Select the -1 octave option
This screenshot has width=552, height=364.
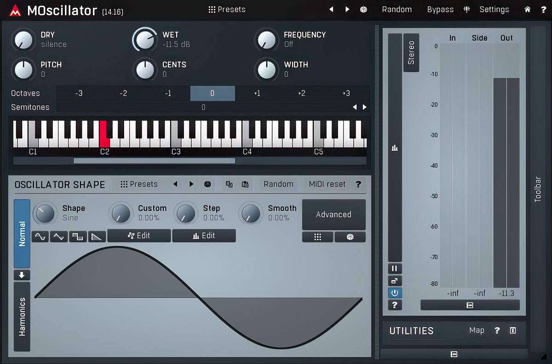point(168,93)
